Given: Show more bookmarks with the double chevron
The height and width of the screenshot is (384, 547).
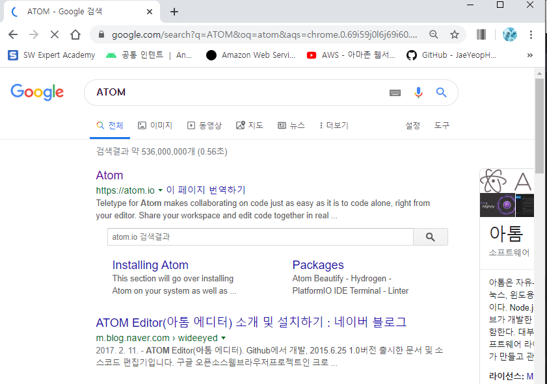Looking at the screenshot, I should 530,55.
